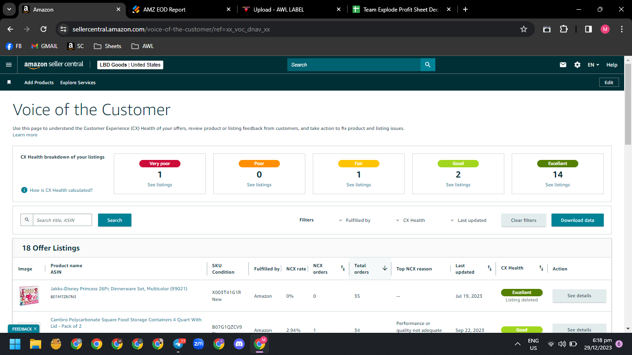Click the info icon beside How is CX Health calculated
The height and width of the screenshot is (355, 632).
pyautogui.click(x=24, y=190)
